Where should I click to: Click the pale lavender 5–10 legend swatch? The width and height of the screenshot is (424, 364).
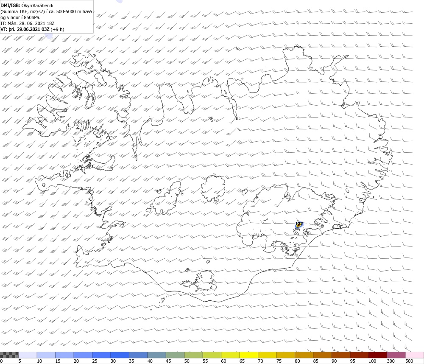tap(28, 355)
